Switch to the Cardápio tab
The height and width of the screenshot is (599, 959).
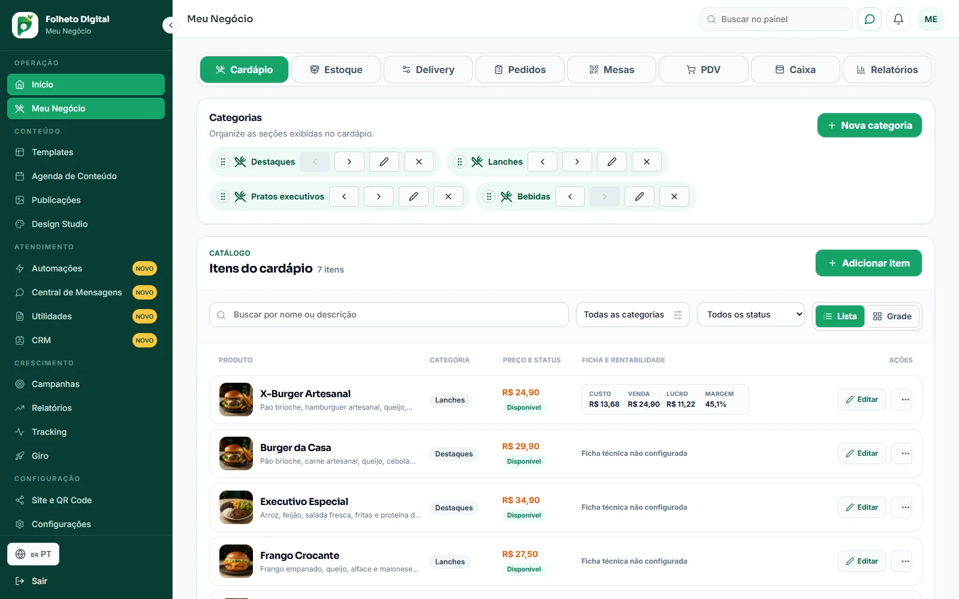click(x=244, y=69)
